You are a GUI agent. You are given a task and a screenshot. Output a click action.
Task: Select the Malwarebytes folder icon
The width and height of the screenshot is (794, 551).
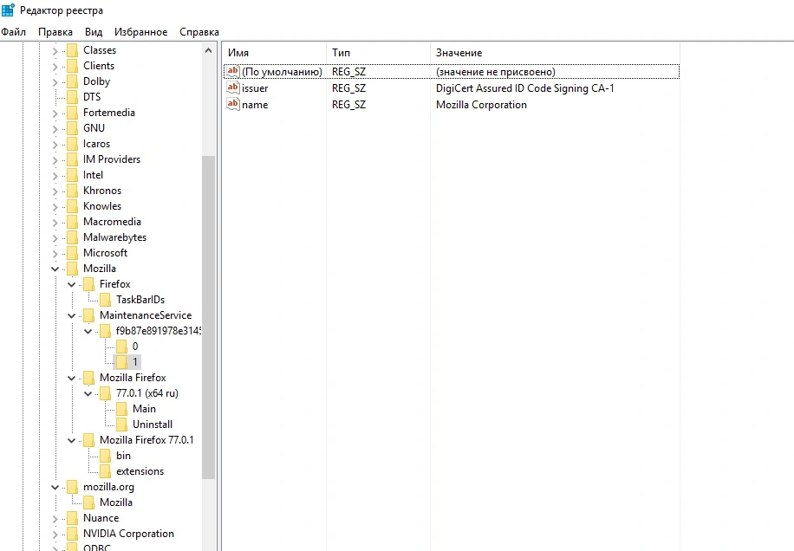(73, 237)
